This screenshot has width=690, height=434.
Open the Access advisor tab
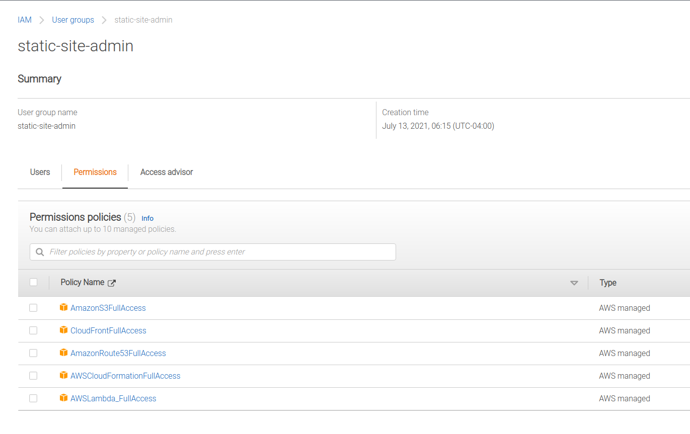coord(167,172)
